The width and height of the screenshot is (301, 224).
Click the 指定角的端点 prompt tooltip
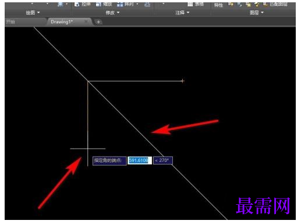(x=109, y=160)
